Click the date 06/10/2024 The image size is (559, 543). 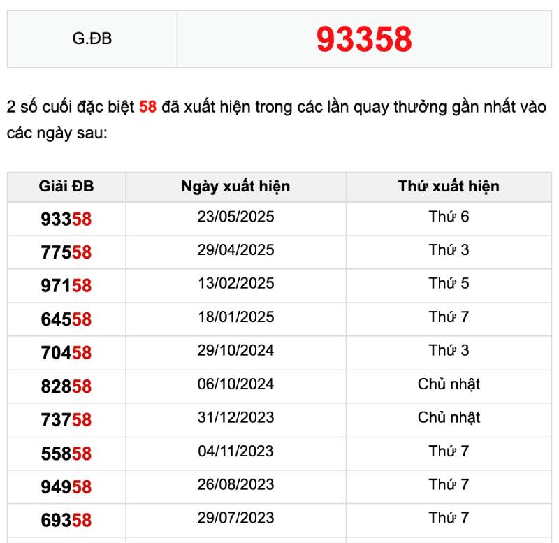235,384
